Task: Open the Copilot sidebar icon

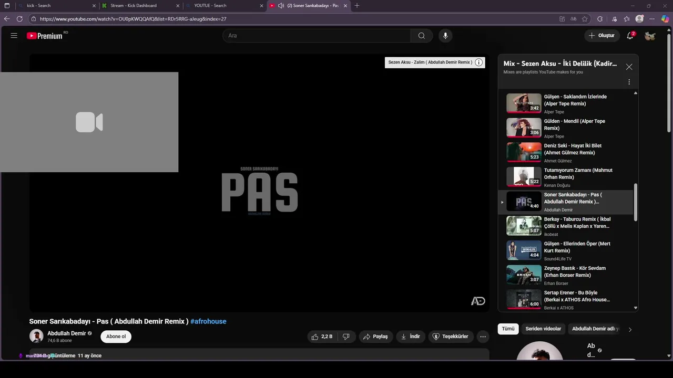Action: (x=665, y=19)
